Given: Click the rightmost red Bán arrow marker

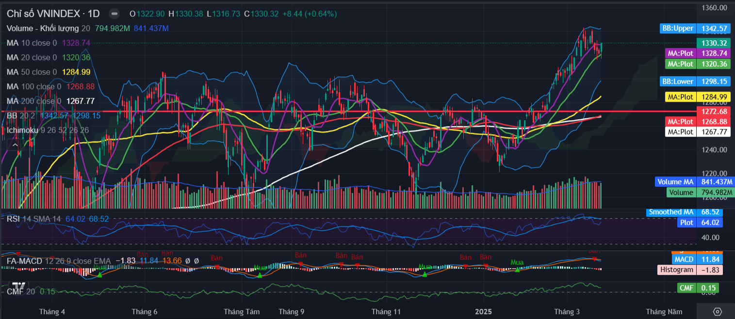Looking at the screenshot, I should [x=594, y=258].
